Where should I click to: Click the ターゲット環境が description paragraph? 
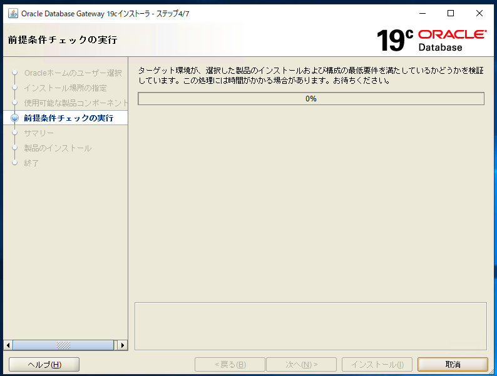[311, 76]
